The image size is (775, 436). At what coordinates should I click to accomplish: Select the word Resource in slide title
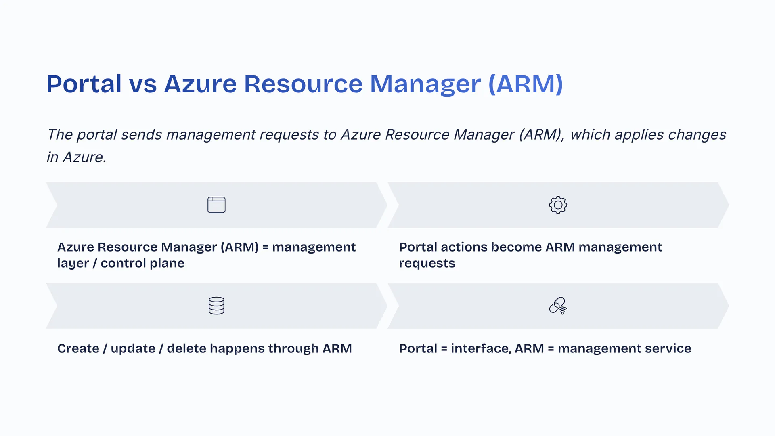[x=303, y=84]
